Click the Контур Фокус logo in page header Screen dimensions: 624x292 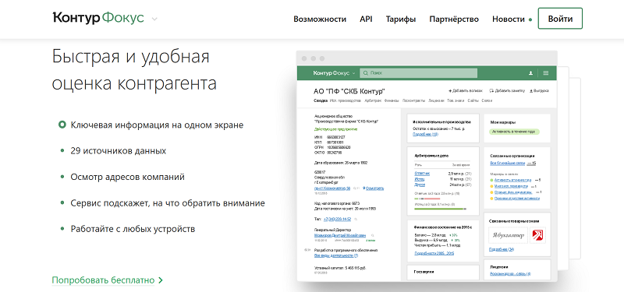click(x=98, y=18)
